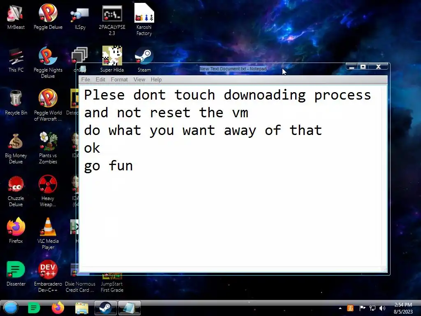The image size is (421, 316).
Task: Select the This PC icon
Action: tap(16, 60)
